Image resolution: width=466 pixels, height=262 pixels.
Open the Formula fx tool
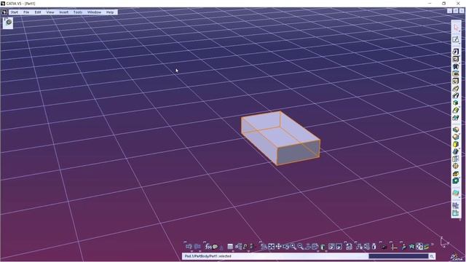(208, 247)
